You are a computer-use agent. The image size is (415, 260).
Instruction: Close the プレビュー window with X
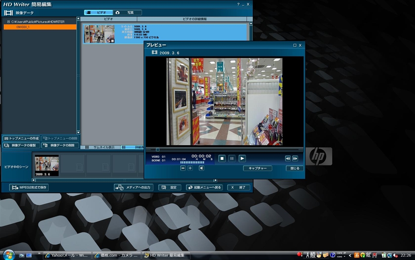click(300, 45)
